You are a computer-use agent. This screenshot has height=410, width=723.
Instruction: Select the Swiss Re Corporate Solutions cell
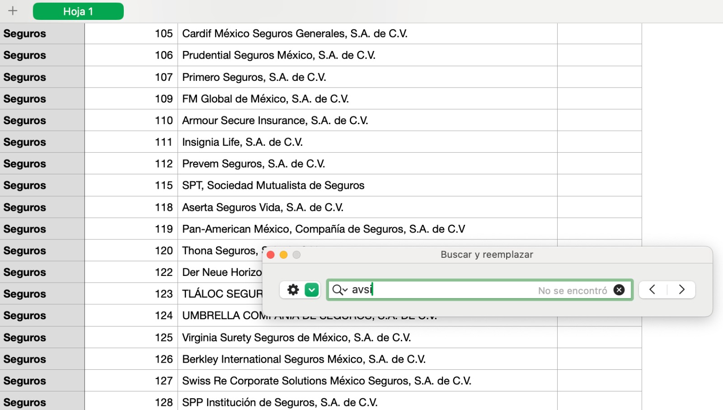367,381
